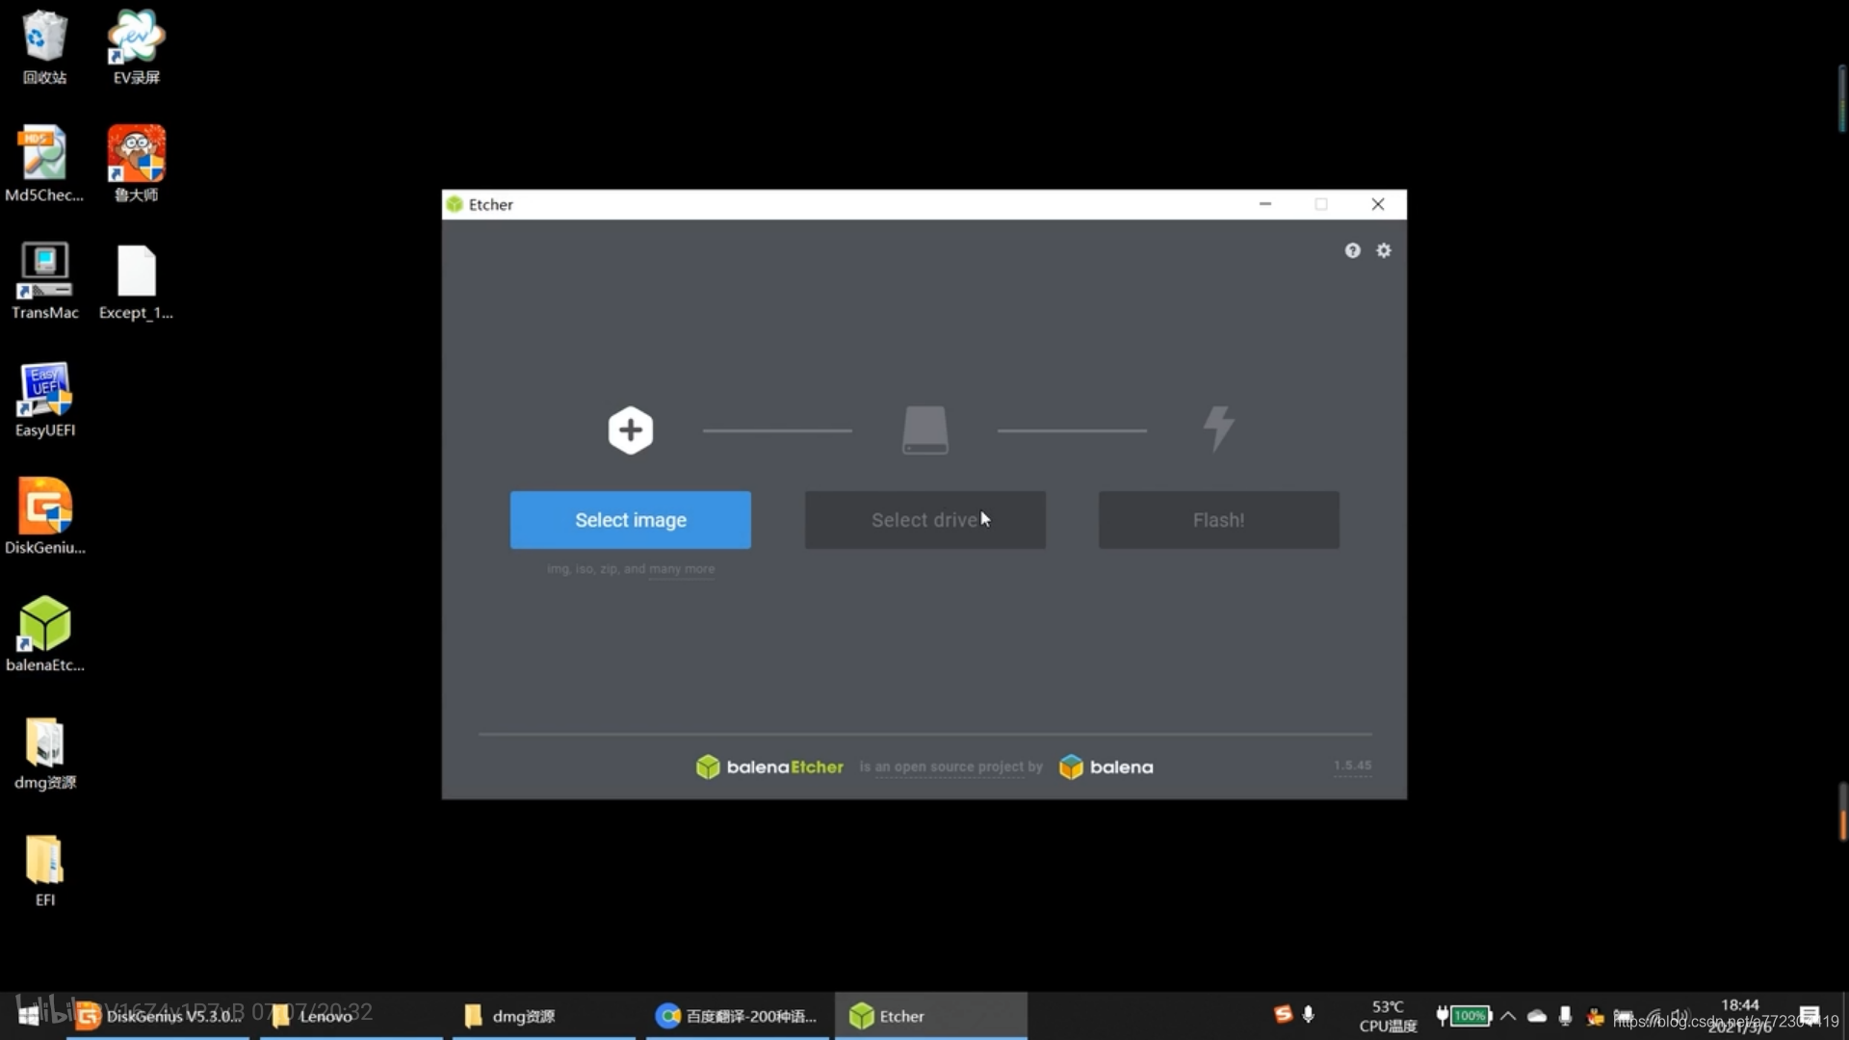Expand hidden system tray icons chevron
Image resolution: width=1849 pixels, height=1040 pixels.
click(1508, 1015)
